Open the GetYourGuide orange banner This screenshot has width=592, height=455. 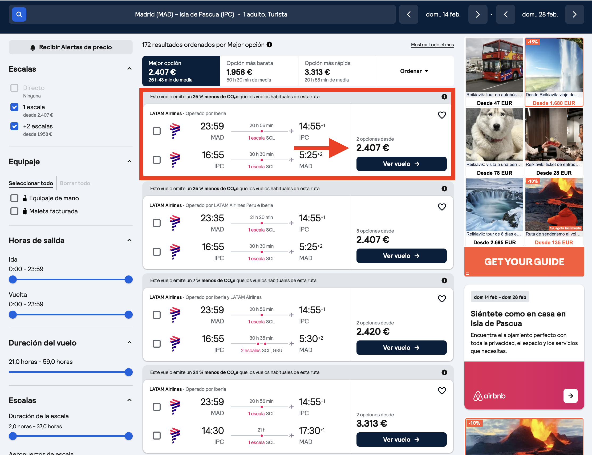click(524, 262)
